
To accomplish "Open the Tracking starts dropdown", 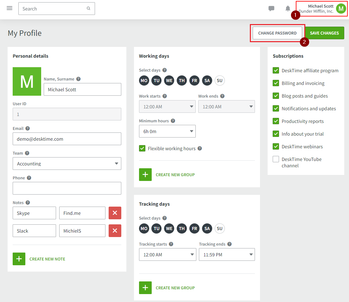I will click(x=168, y=255).
